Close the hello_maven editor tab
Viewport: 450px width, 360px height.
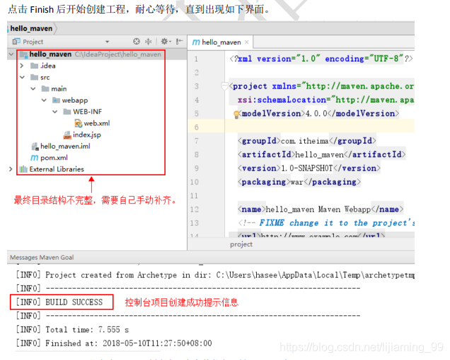click(246, 42)
